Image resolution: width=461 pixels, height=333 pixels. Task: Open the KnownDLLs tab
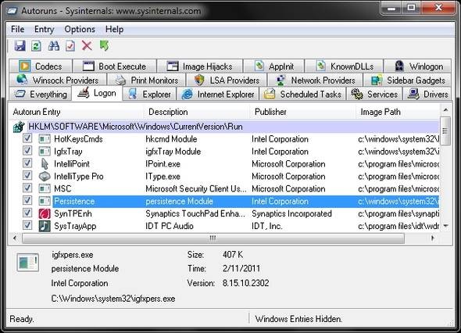tap(344, 66)
